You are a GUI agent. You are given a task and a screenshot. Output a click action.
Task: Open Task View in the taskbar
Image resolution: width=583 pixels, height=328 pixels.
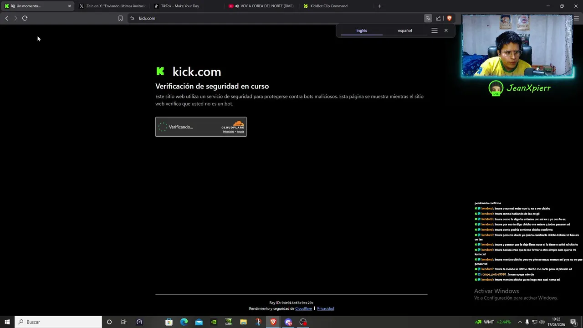pos(123,322)
